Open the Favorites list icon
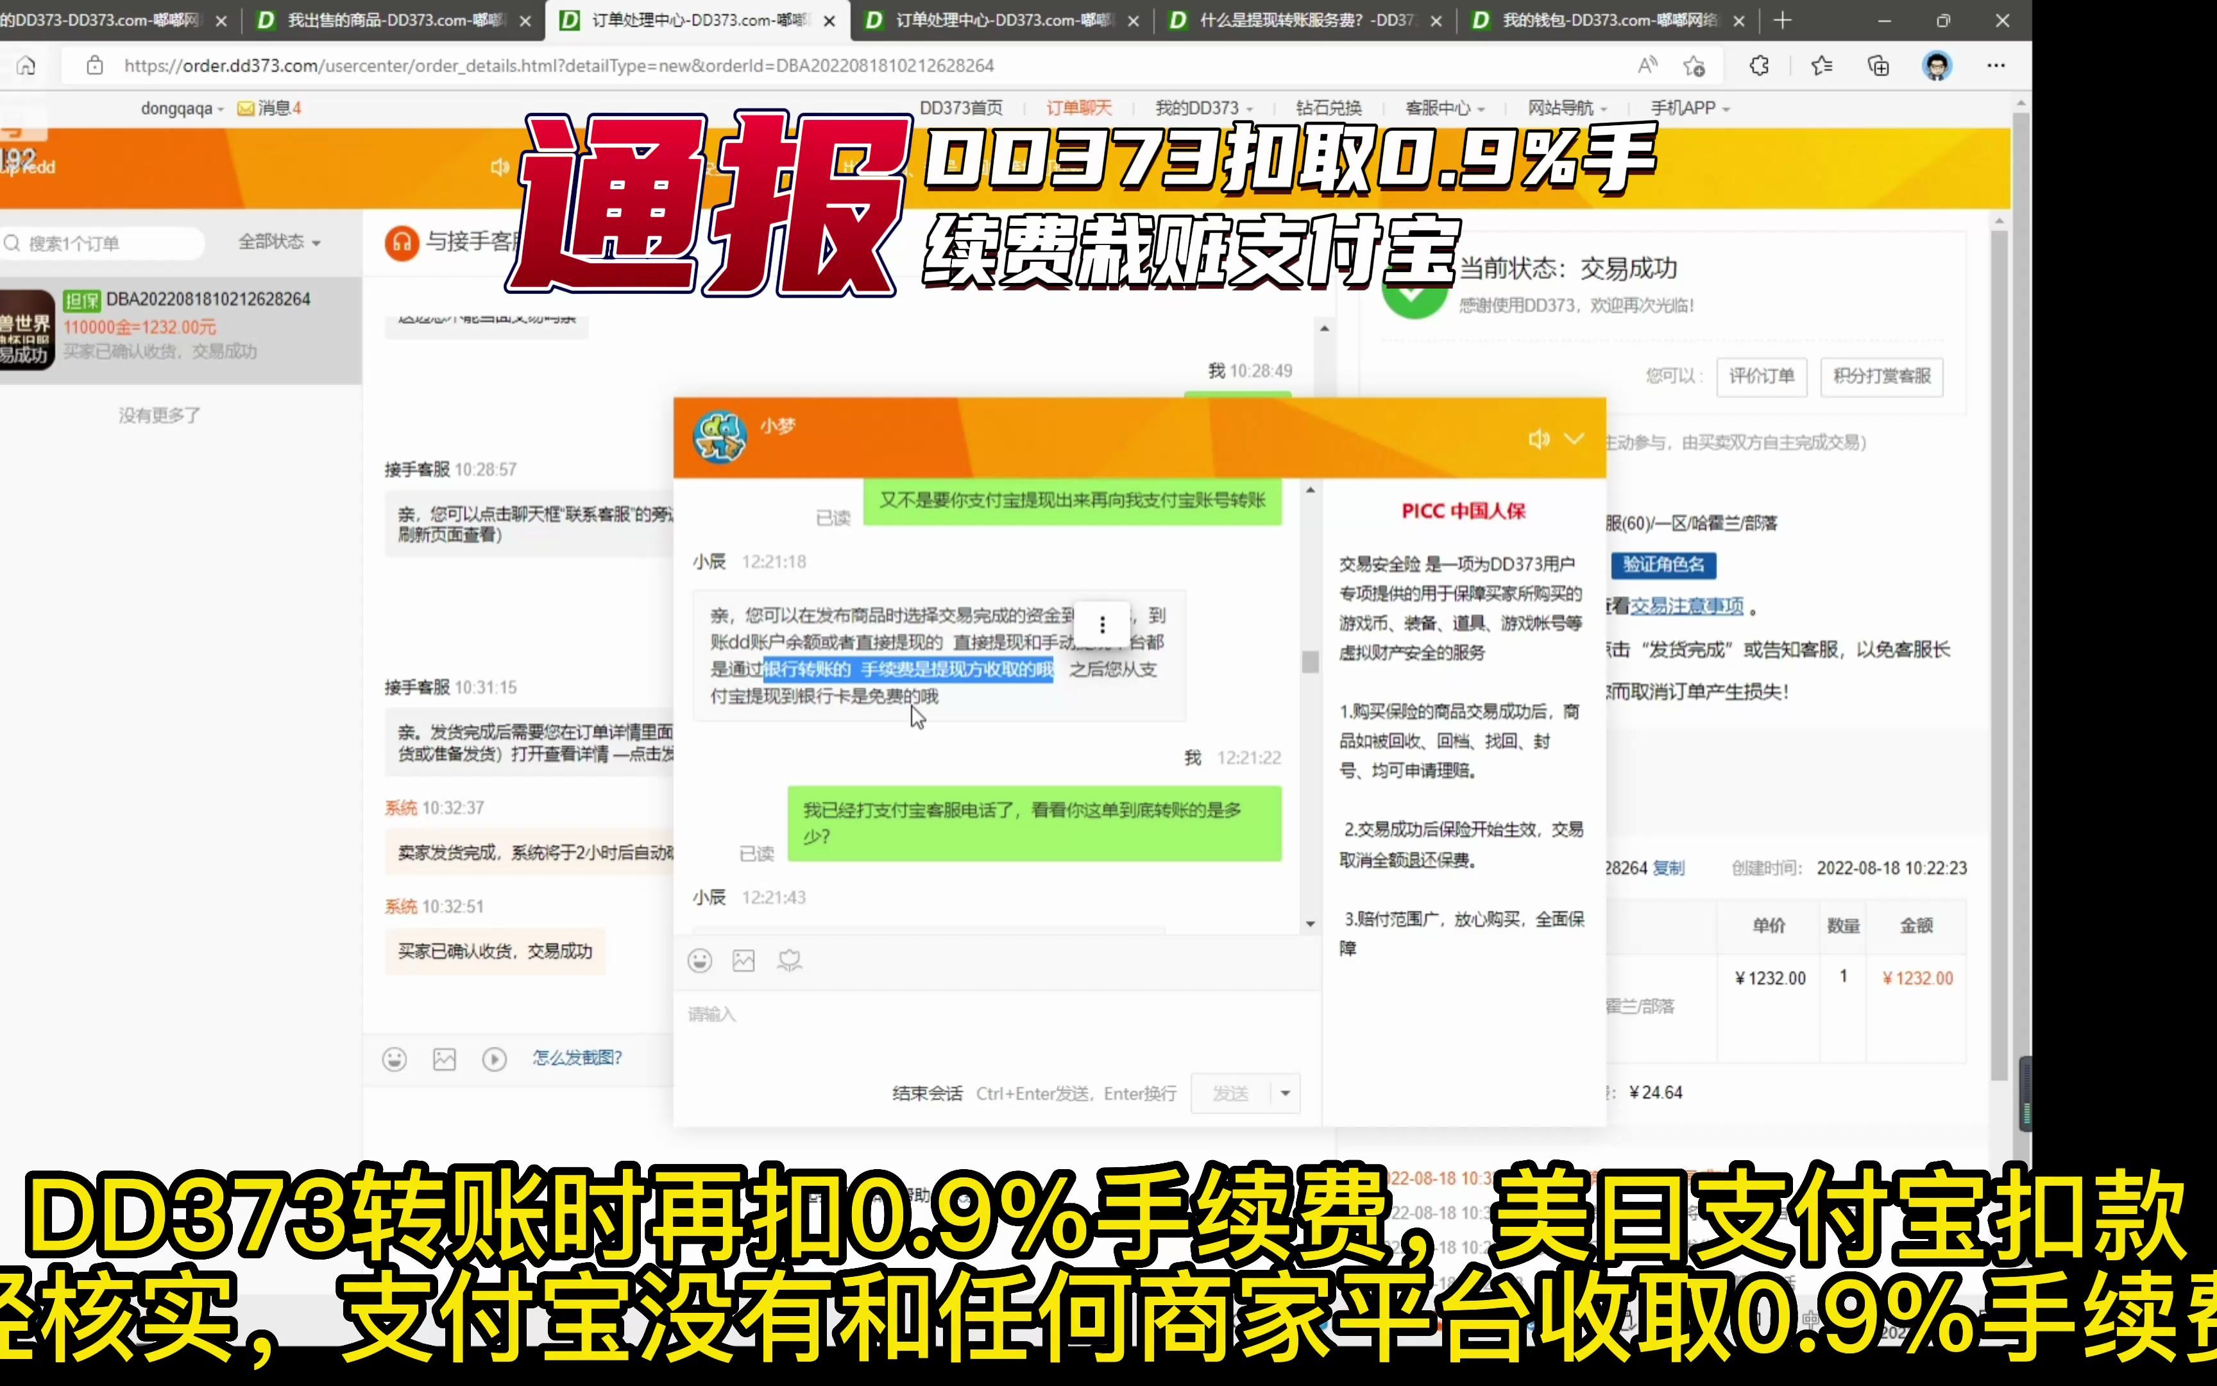 pos(1821,65)
